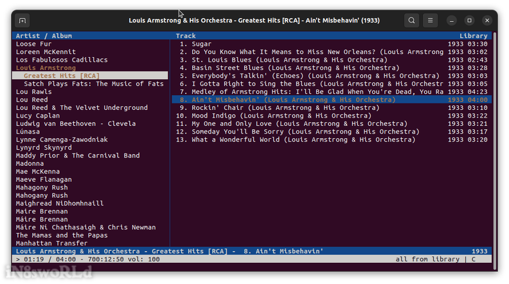Select track Everybody's Talkin' (Echoes)
509x284 pixels.
tap(332, 76)
